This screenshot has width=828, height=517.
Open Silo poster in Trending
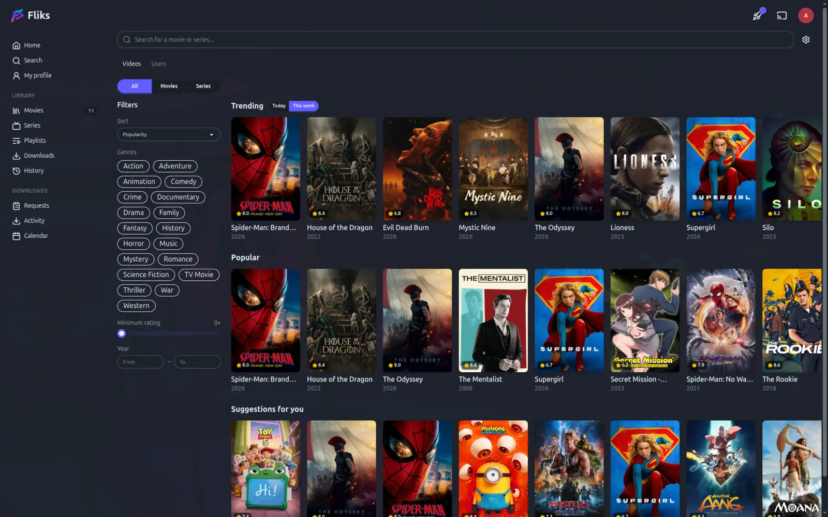(792, 169)
